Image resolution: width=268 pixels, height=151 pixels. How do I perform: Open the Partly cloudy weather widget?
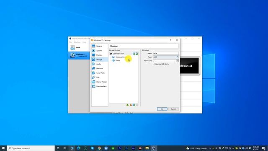point(196,148)
